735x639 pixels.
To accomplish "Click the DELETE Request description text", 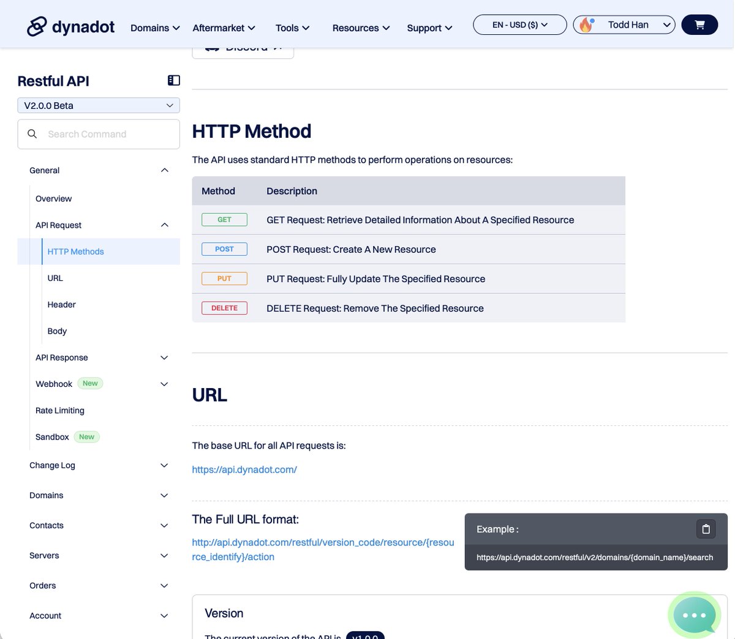I will coord(375,308).
